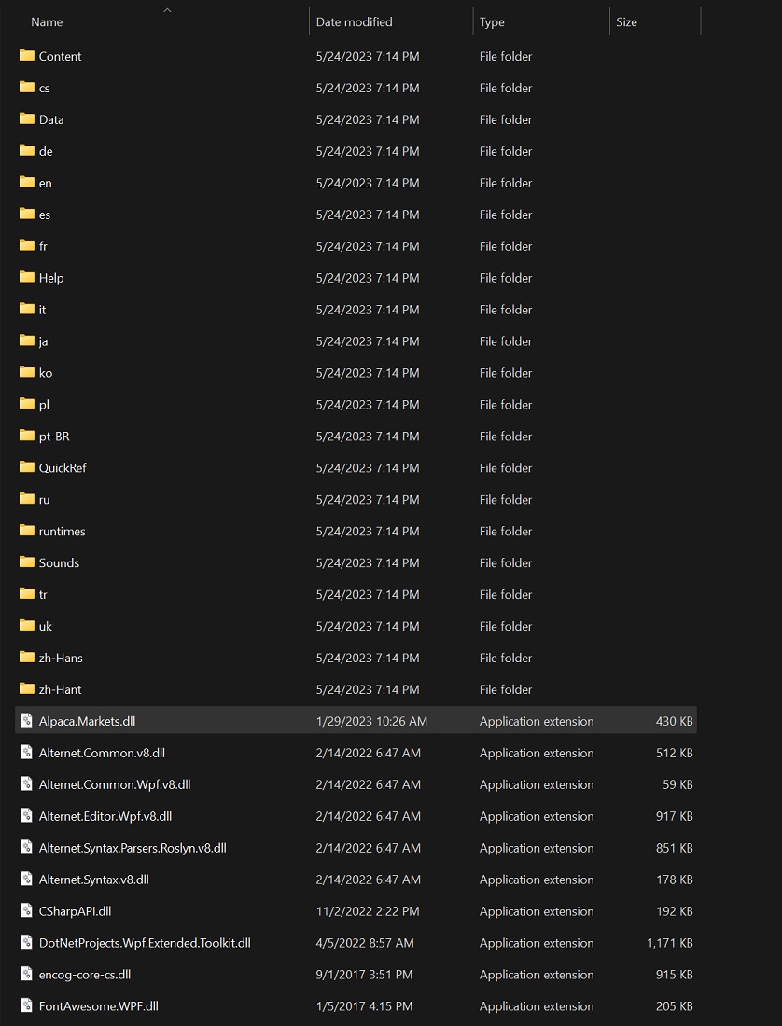Click the 178 KB size value
The width and height of the screenshot is (782, 1026).
pyautogui.click(x=674, y=880)
